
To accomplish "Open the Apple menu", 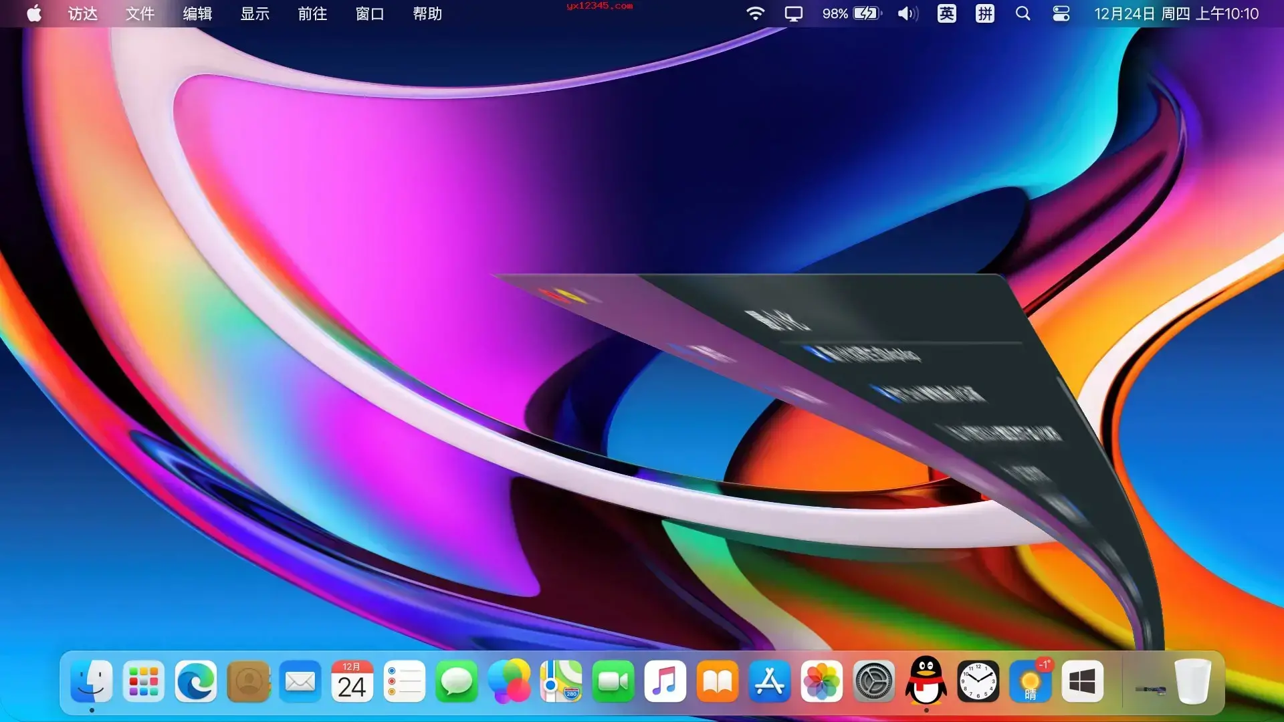I will 34,13.
